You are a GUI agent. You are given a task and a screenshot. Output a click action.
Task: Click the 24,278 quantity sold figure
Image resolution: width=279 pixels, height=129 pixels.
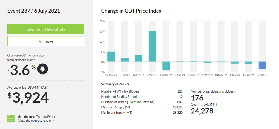tap(202, 111)
